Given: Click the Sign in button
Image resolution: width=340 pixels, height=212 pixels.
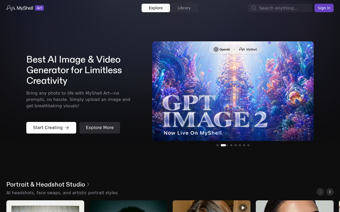Looking at the screenshot, I should 324,8.
